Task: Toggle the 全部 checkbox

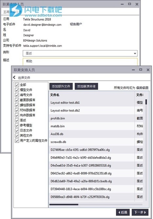Action: point(17,85)
